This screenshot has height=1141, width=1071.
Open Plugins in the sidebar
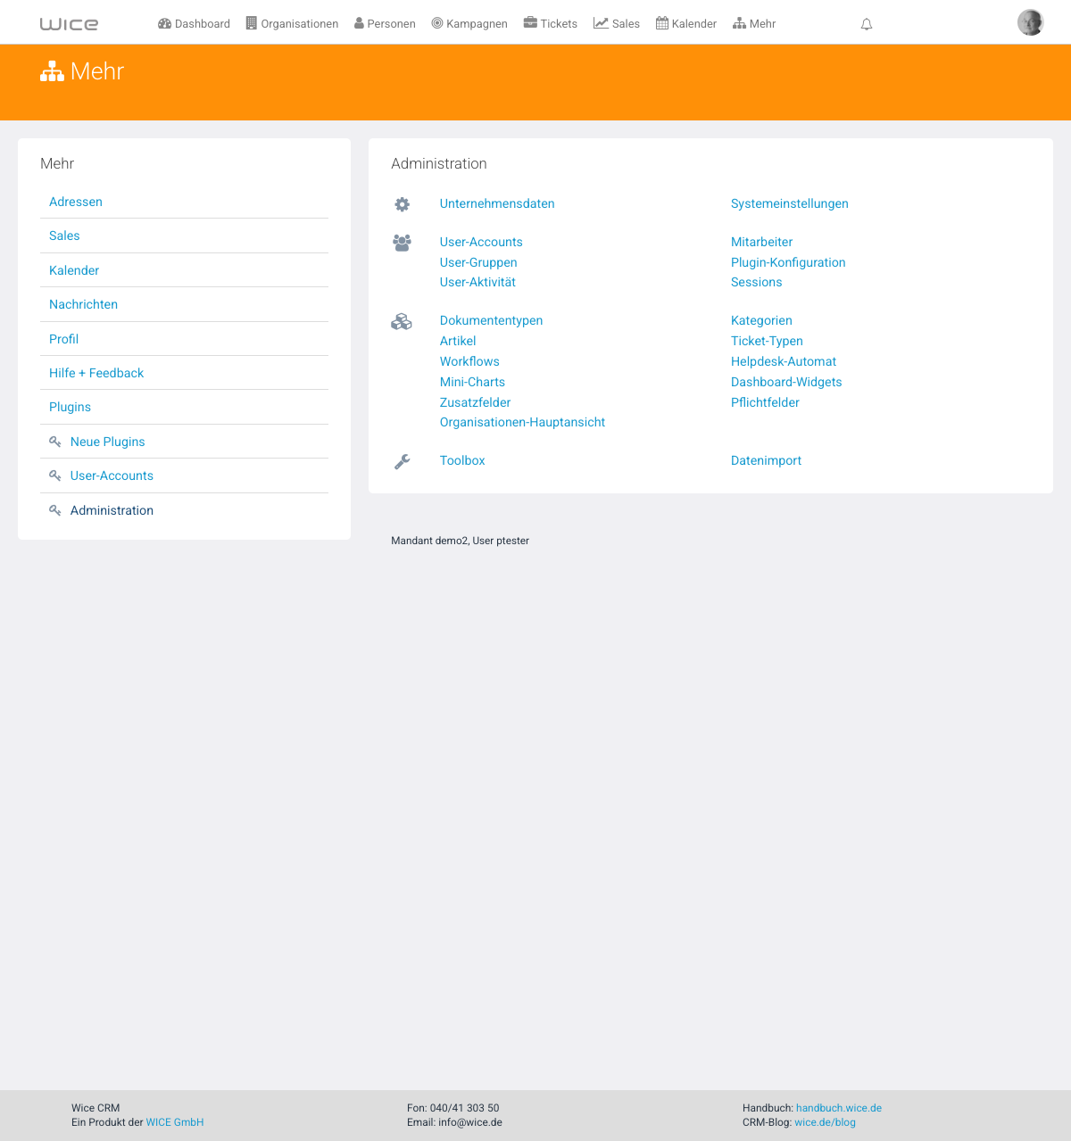[71, 407]
